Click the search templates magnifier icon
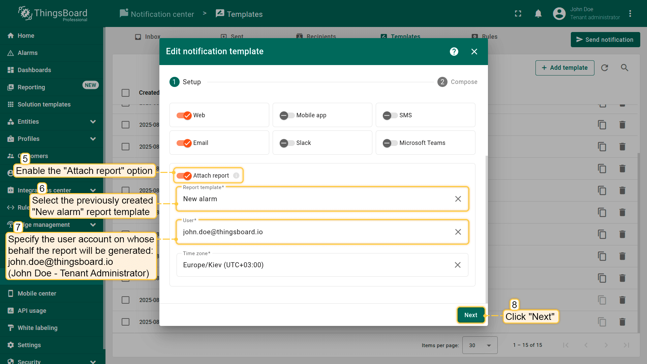 click(x=624, y=68)
